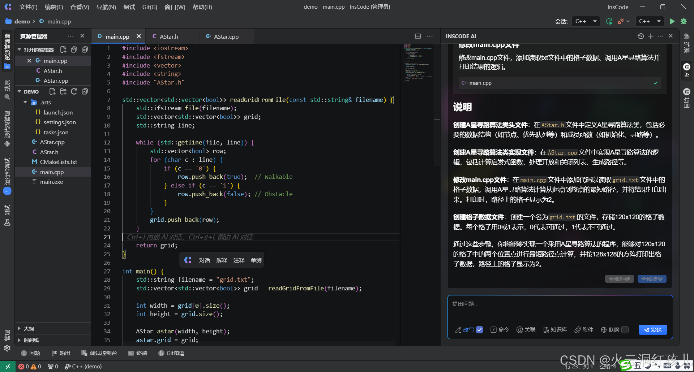Screen dimensions: 694x372
Task: Click new untitled file icon in Open Editors
Action: pyautogui.click(x=63, y=49)
